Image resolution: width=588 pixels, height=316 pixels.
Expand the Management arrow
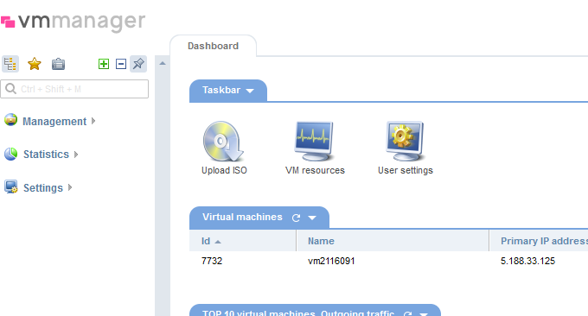point(93,121)
